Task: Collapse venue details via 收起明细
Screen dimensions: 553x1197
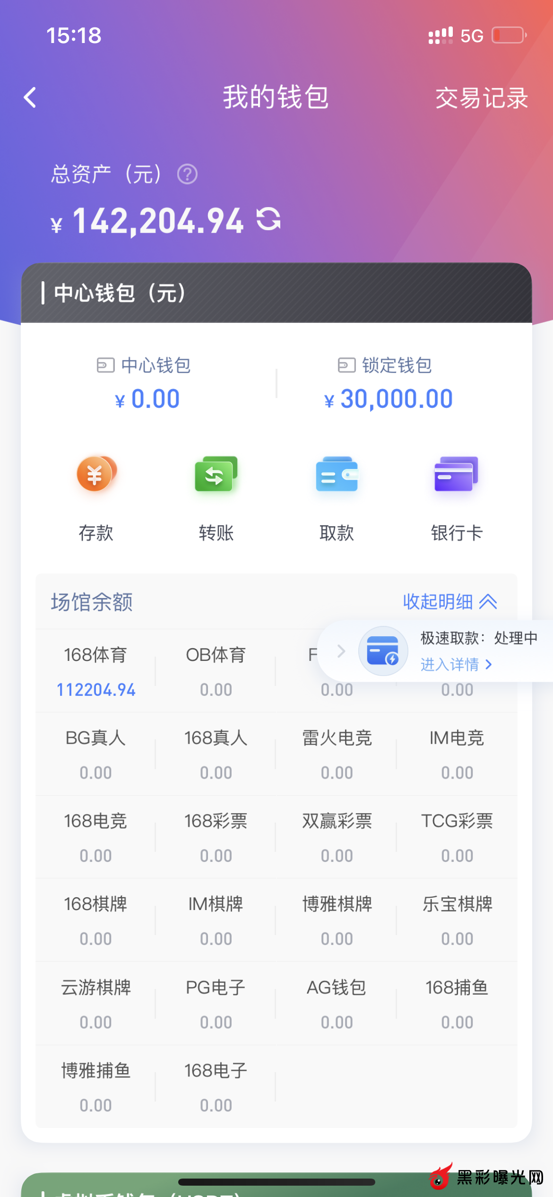Action: click(449, 602)
